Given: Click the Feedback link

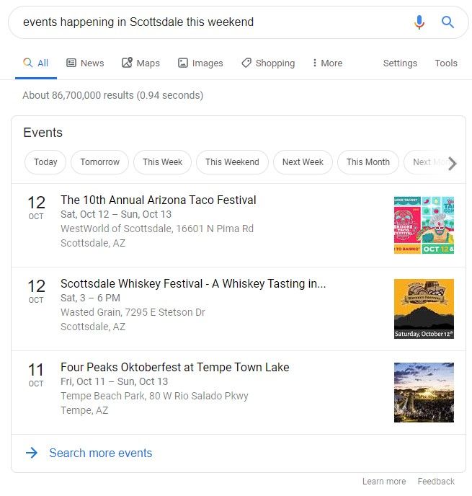Looking at the screenshot, I should tap(436, 481).
